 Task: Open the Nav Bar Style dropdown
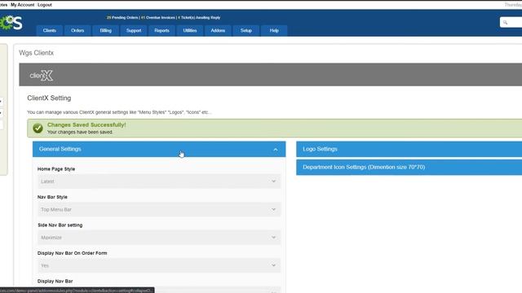pyautogui.click(x=159, y=210)
